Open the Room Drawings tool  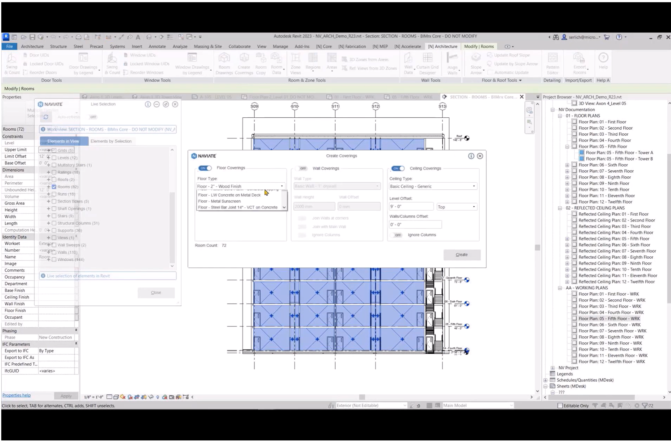(224, 59)
